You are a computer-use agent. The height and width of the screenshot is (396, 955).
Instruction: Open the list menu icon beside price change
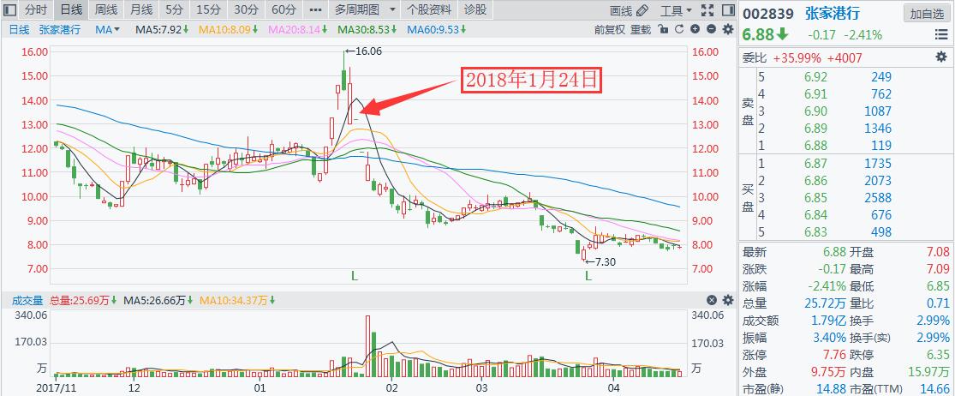coord(940,35)
